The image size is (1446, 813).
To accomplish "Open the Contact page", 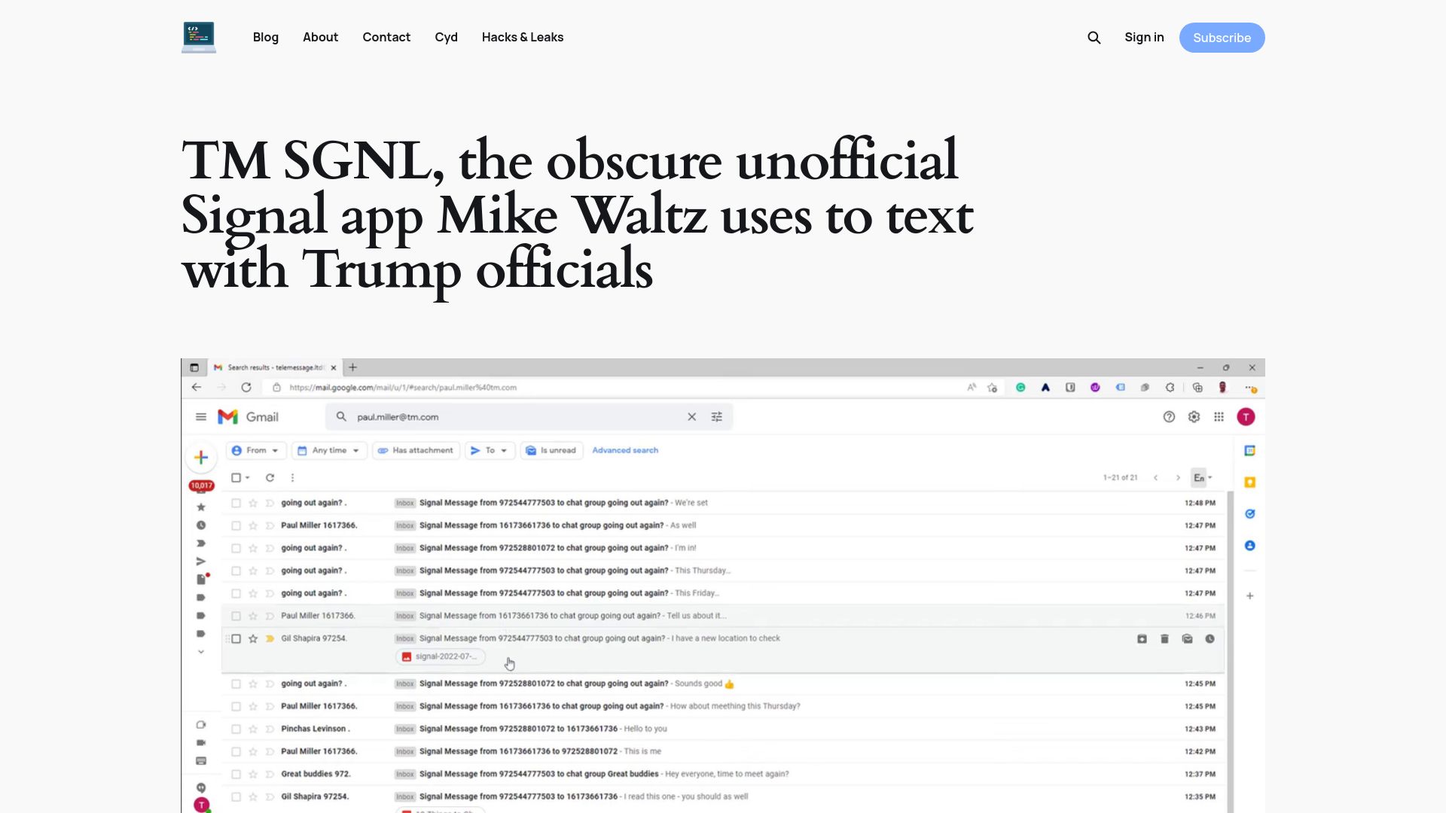I will click(386, 37).
